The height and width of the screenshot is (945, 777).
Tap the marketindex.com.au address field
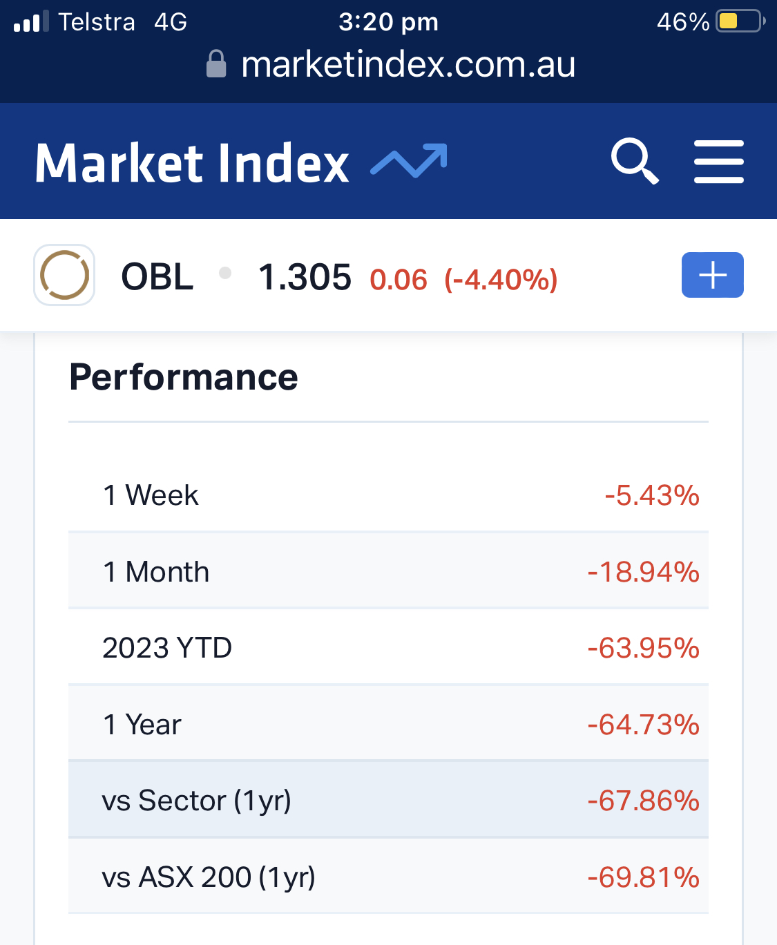[x=407, y=64]
